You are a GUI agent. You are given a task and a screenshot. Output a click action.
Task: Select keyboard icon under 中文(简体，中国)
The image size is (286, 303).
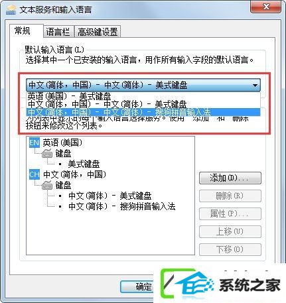pyautogui.click(x=47, y=185)
